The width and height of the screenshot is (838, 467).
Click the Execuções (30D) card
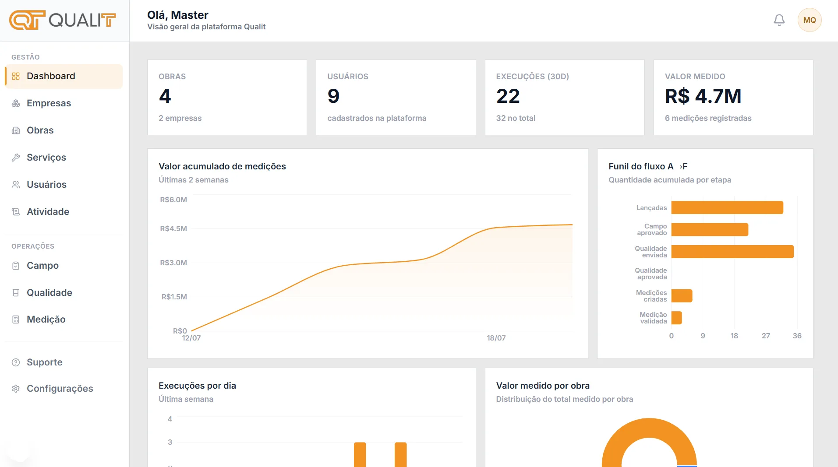coord(565,97)
